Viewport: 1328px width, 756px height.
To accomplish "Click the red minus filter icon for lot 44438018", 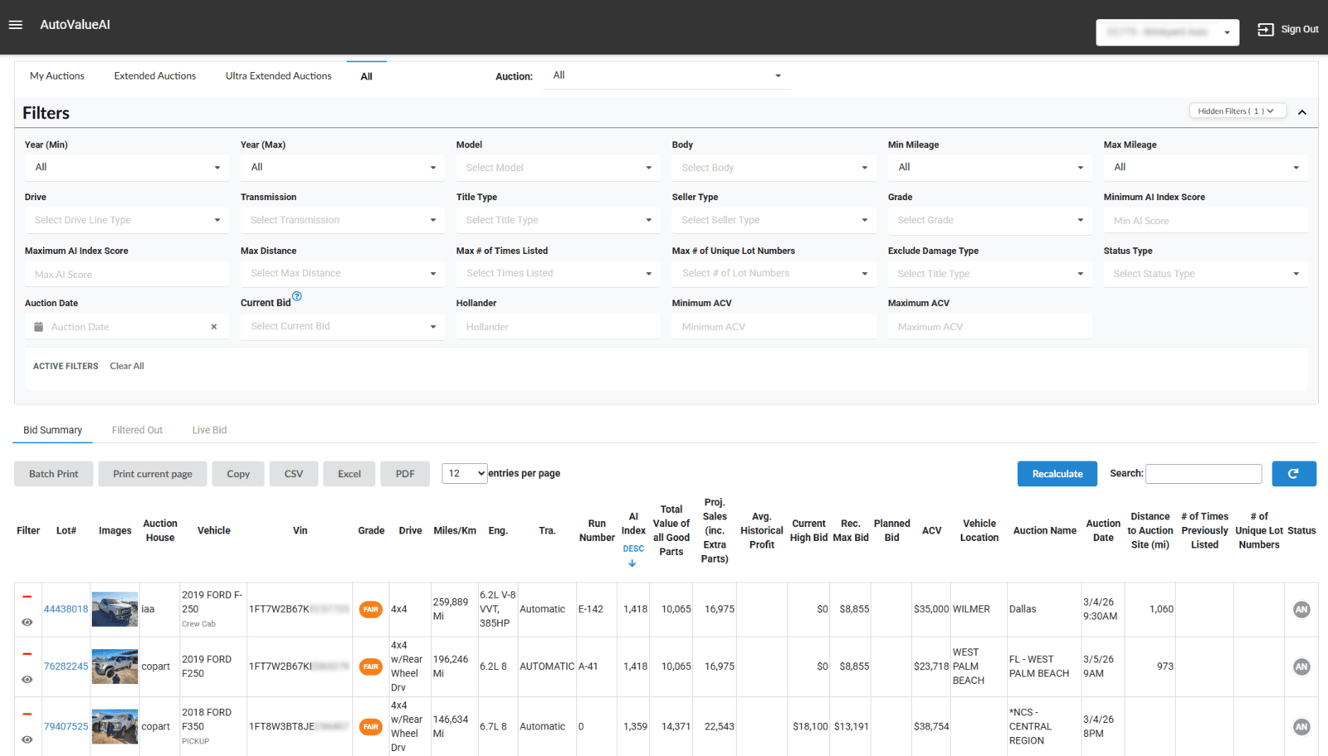I will (27, 597).
